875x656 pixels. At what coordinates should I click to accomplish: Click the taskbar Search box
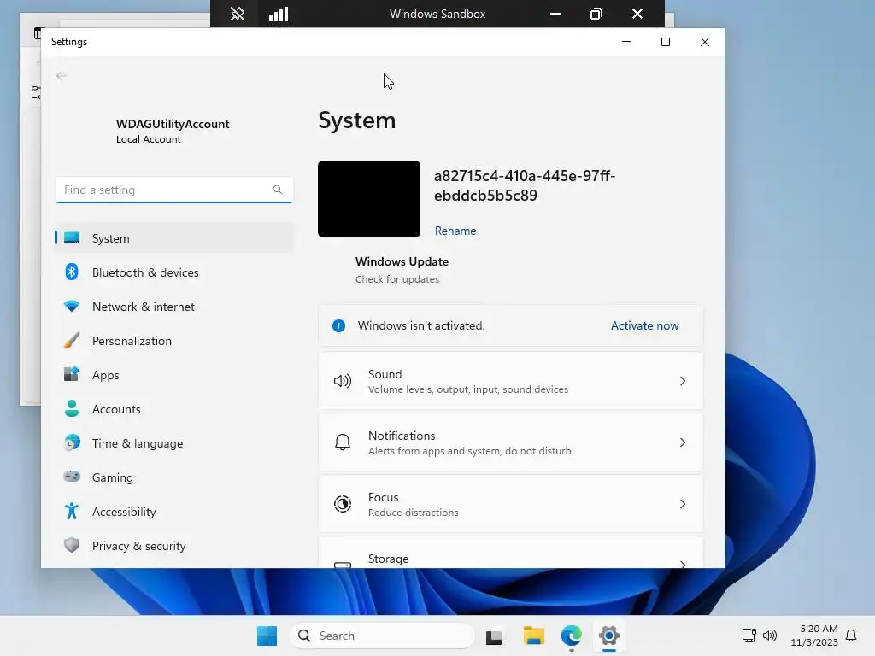coord(382,635)
